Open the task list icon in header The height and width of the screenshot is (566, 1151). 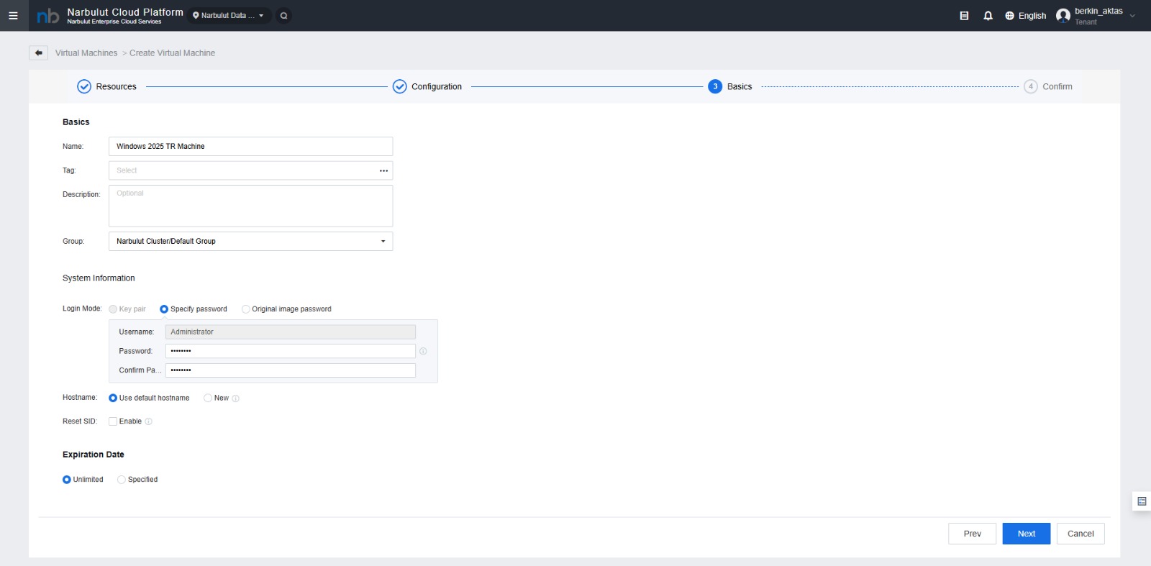(x=964, y=15)
